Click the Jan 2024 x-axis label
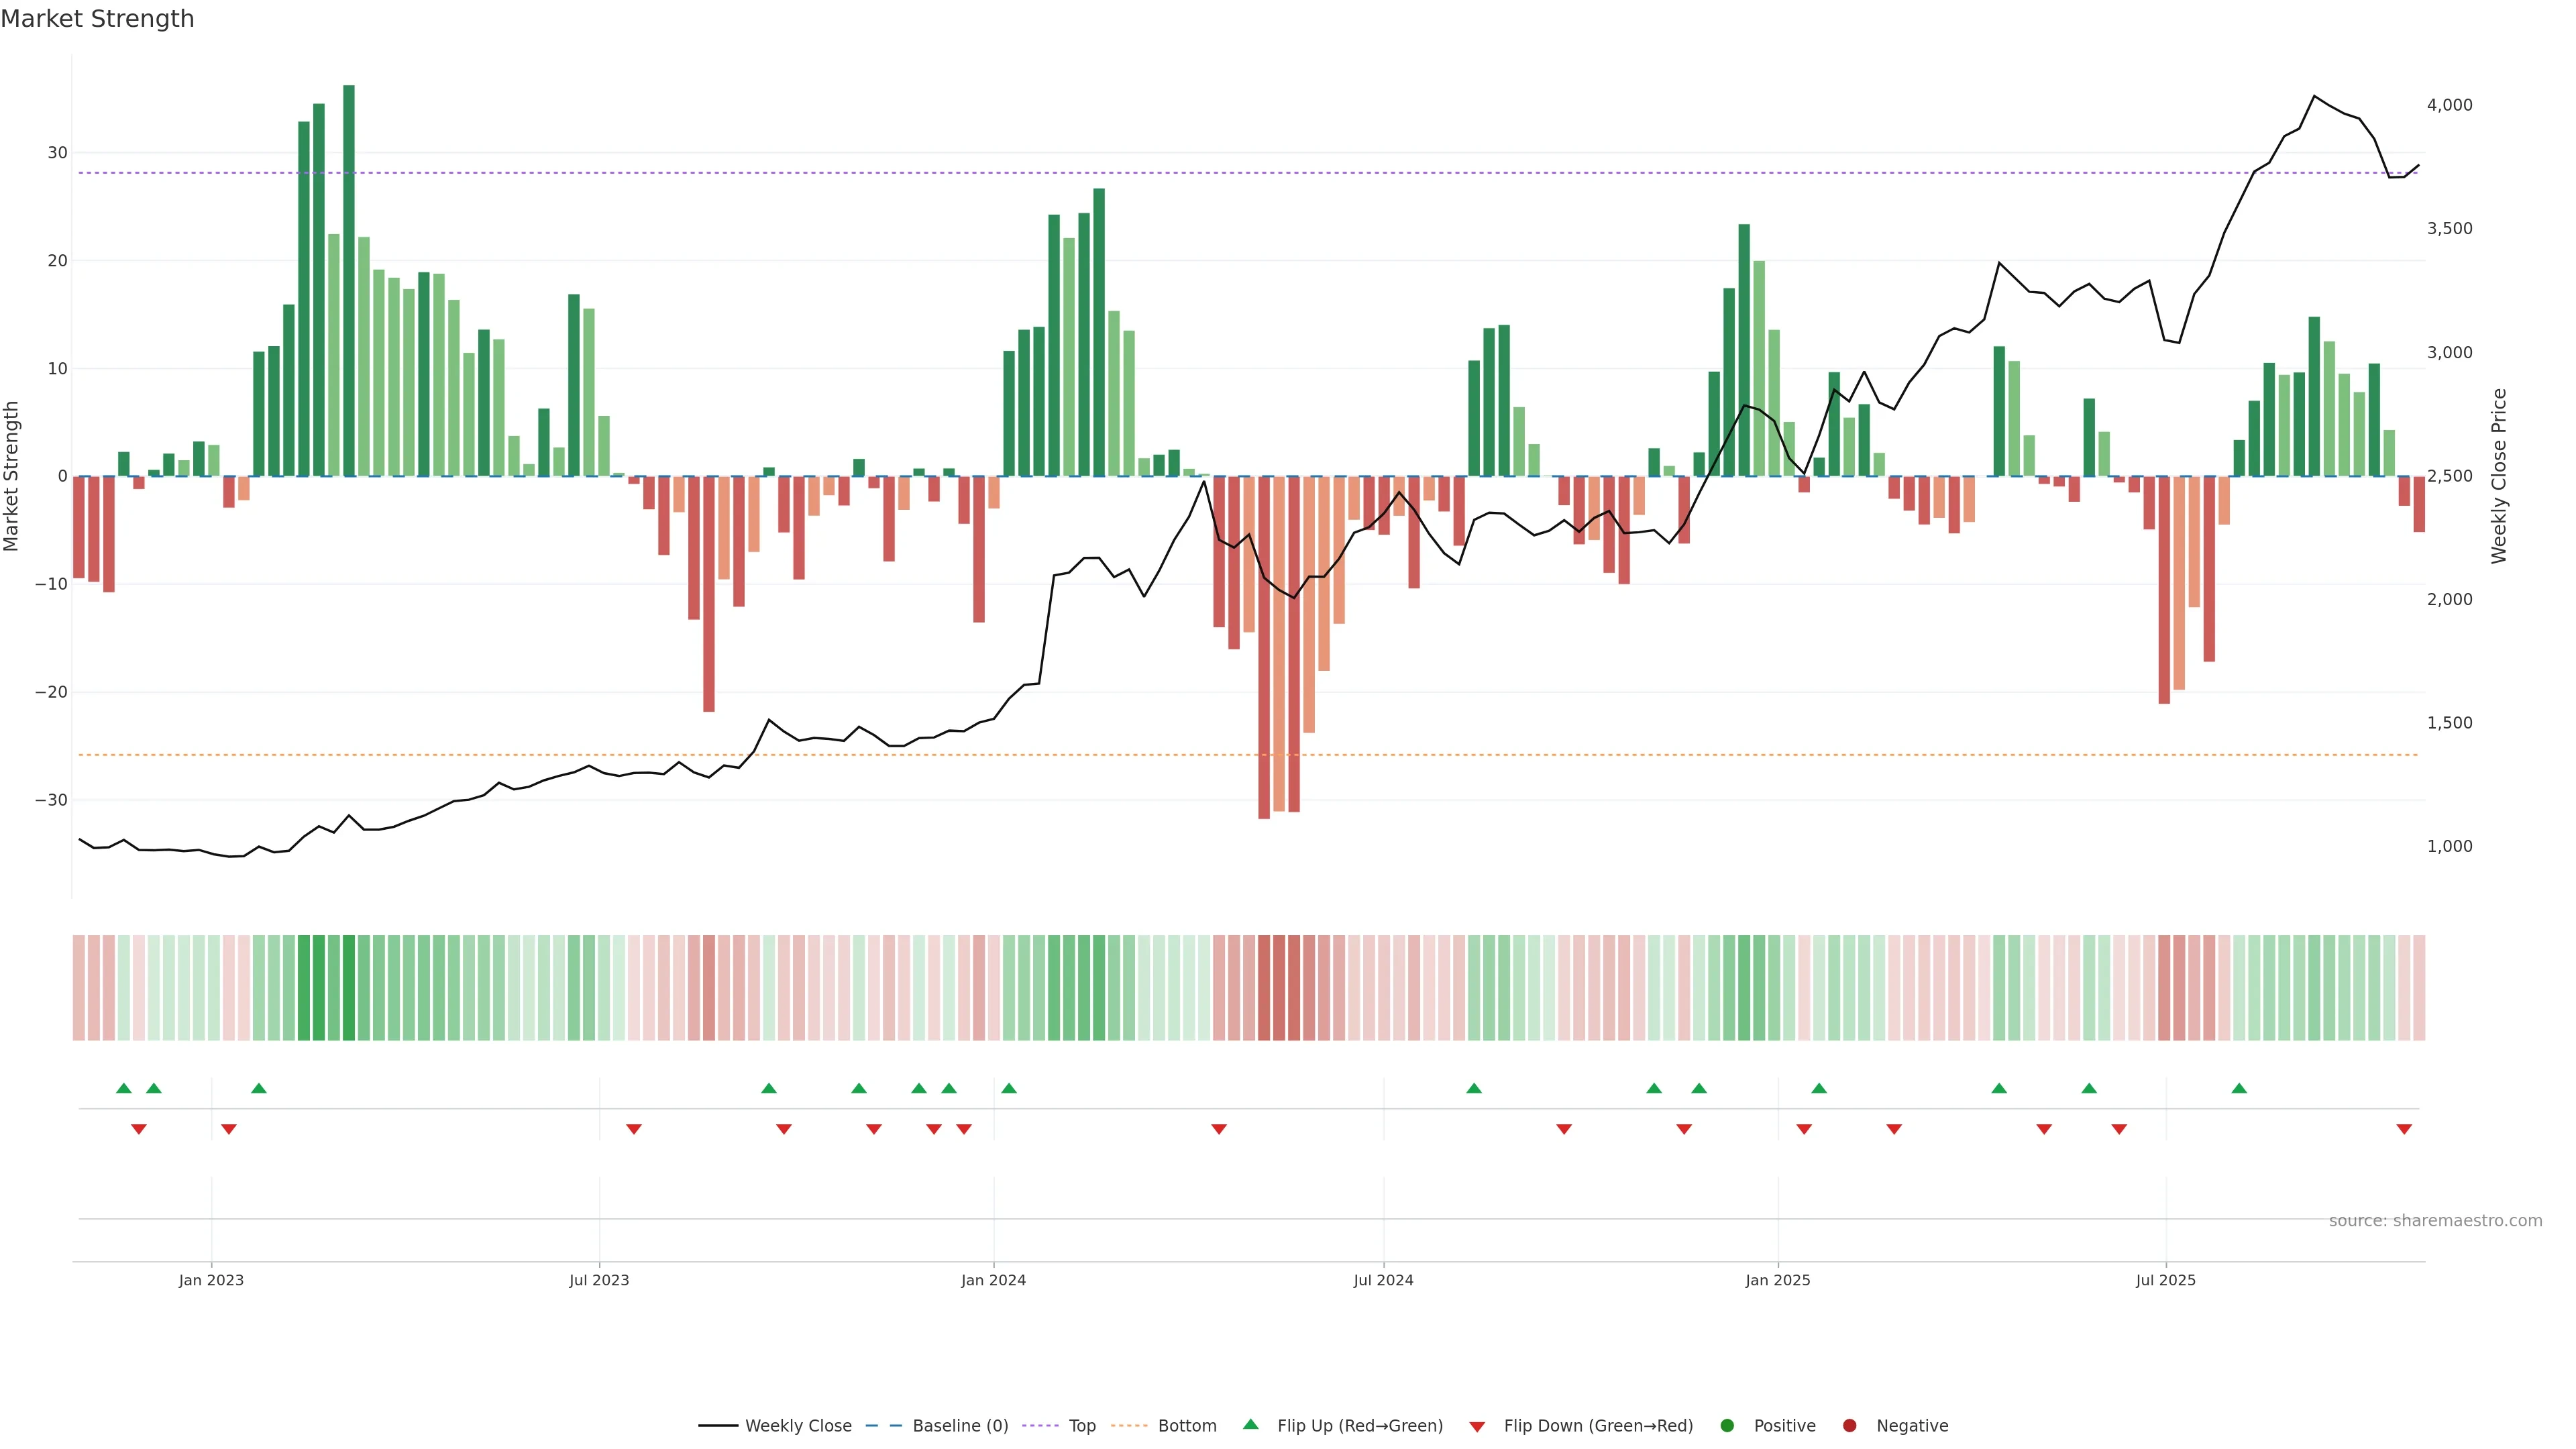 click(x=993, y=1280)
